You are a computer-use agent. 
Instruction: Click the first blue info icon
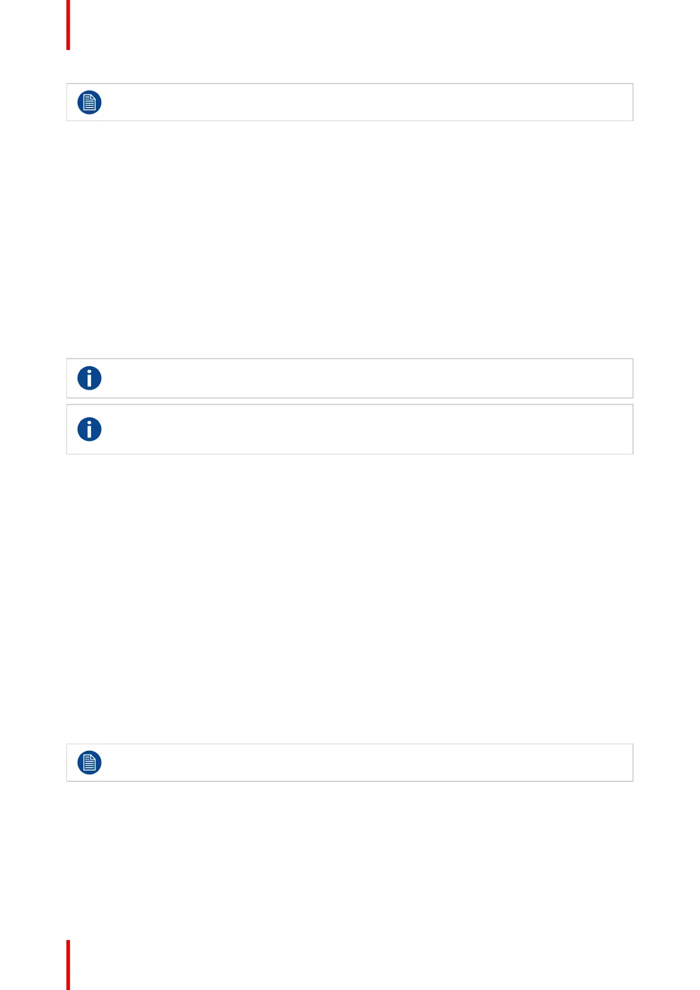pos(89,378)
